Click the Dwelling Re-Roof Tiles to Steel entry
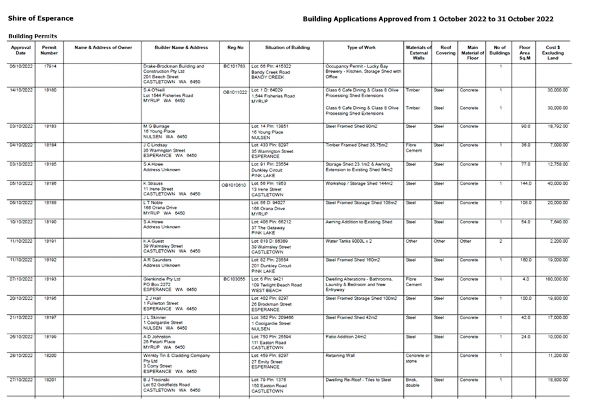This screenshot has width=589, height=416. coord(358,380)
